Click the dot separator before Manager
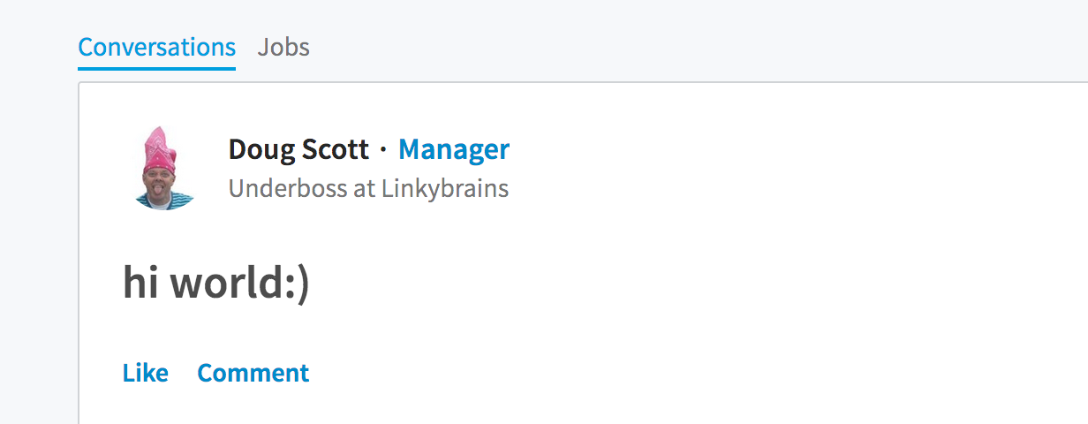The image size is (1088, 424). [383, 150]
